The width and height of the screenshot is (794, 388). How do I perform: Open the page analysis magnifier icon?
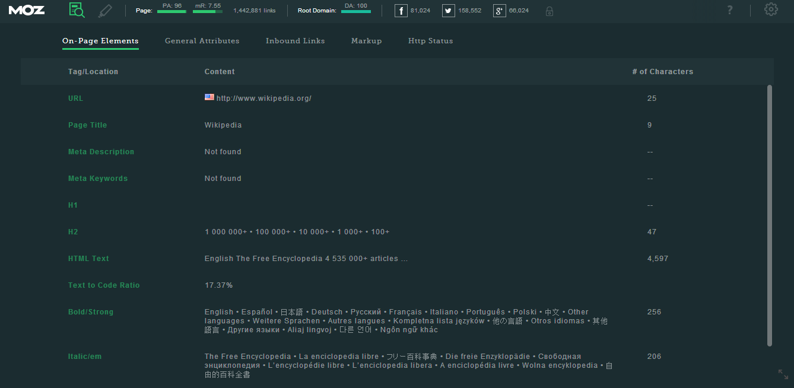pyautogui.click(x=77, y=10)
